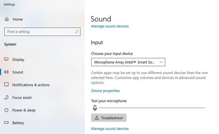Click the microphone test level bar
The image size is (219, 134).
152,108
